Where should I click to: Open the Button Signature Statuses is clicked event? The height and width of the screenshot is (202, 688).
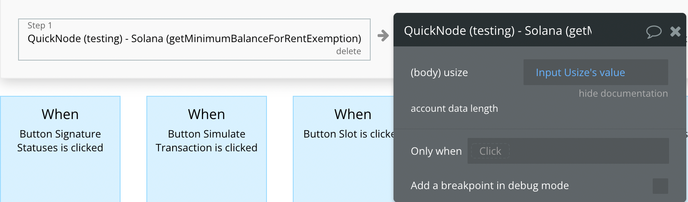(x=60, y=149)
